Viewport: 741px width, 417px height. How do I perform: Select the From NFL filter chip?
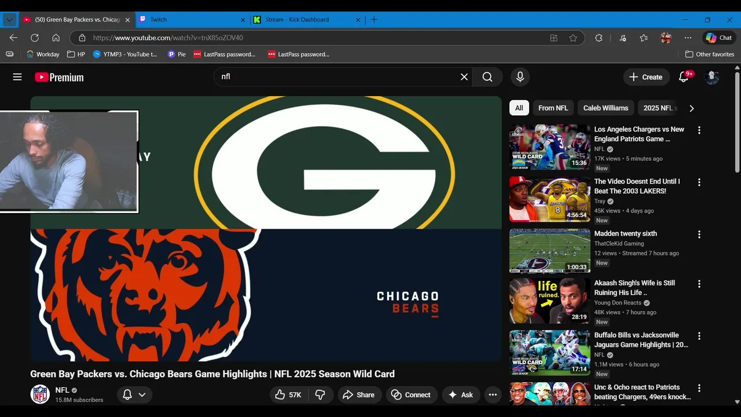pos(553,108)
